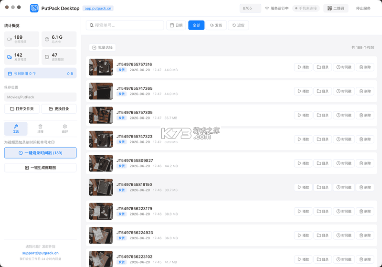
Task: Open the support@putpack.cn email link
Action: [41, 253]
